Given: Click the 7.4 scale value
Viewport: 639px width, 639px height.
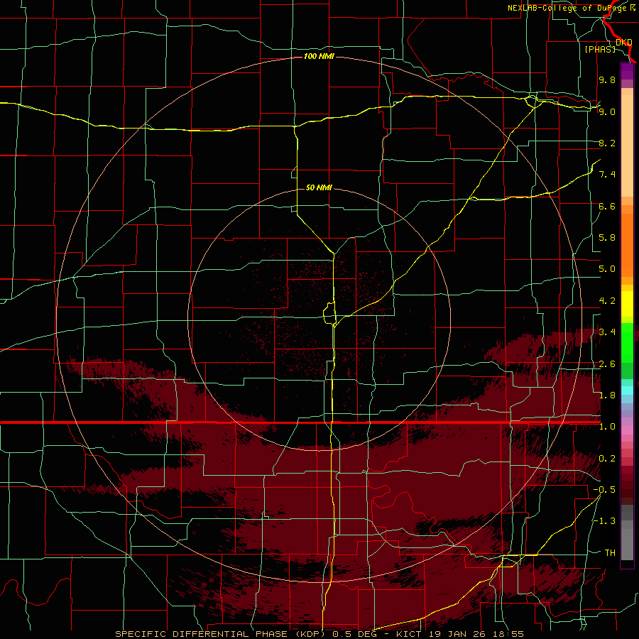Looking at the screenshot, I should [x=607, y=175].
